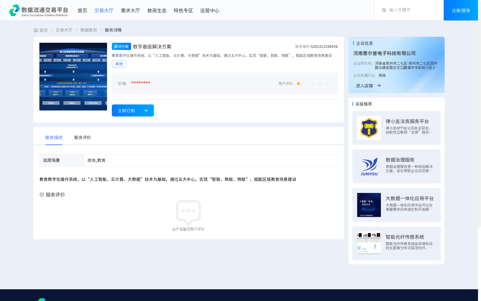Click the fifth rating star
The width and height of the screenshot is (481, 301).
(327, 83)
